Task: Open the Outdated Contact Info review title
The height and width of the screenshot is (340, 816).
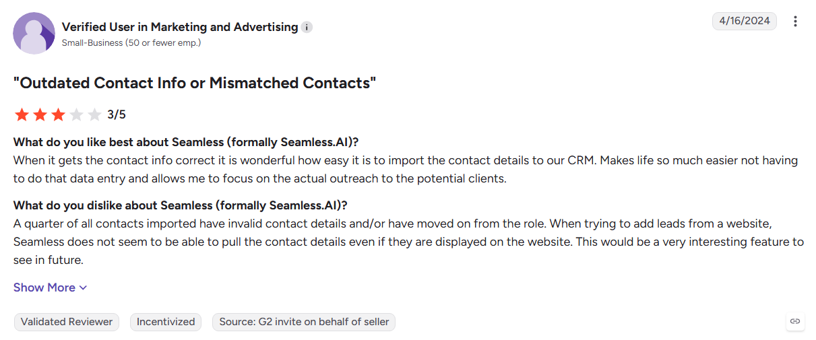Action: point(195,83)
